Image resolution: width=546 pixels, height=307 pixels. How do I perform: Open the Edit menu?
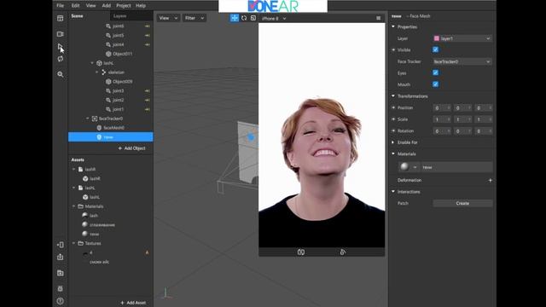tap(76, 6)
